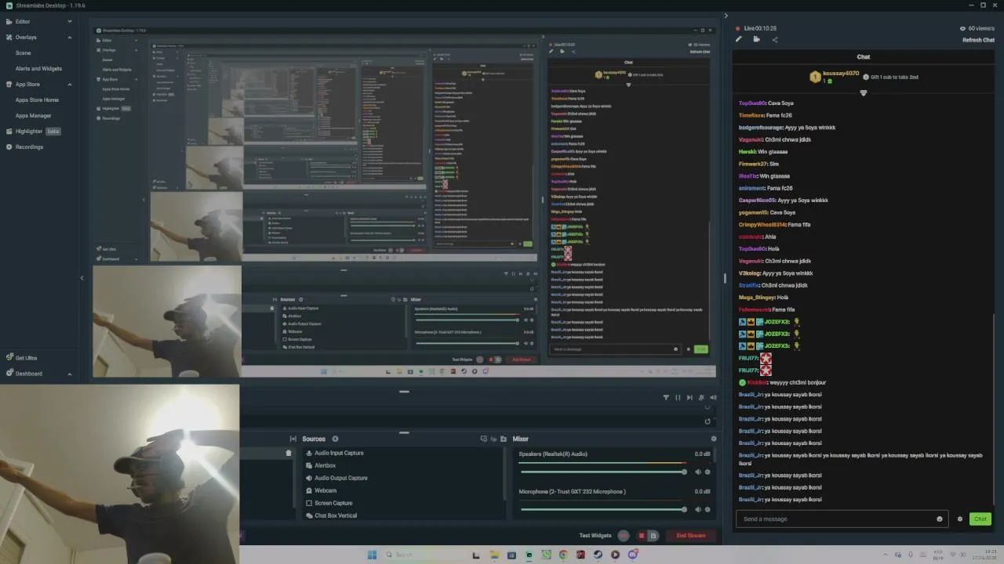Toggle the eye icon beside 60 viewers

[x=962, y=28]
